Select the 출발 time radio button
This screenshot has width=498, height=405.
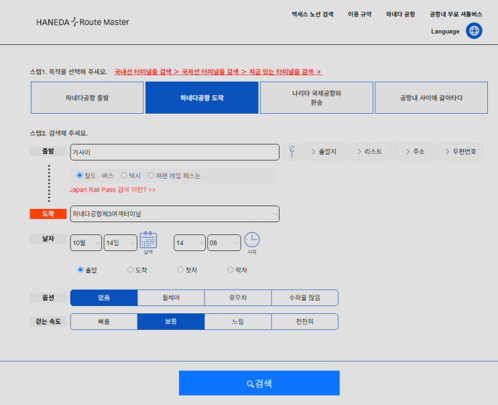tap(80, 270)
